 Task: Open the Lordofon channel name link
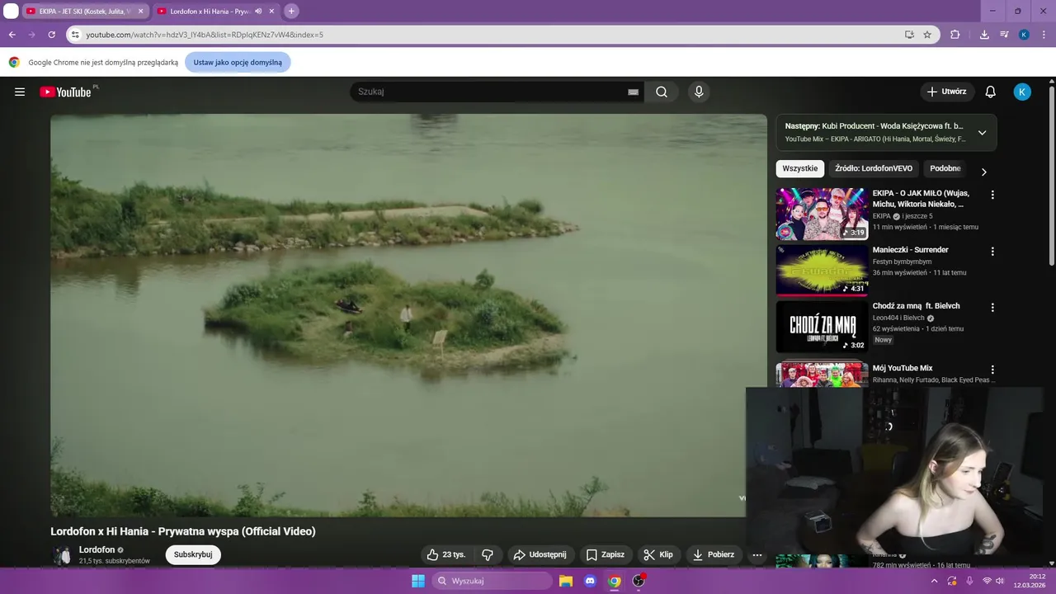point(97,549)
